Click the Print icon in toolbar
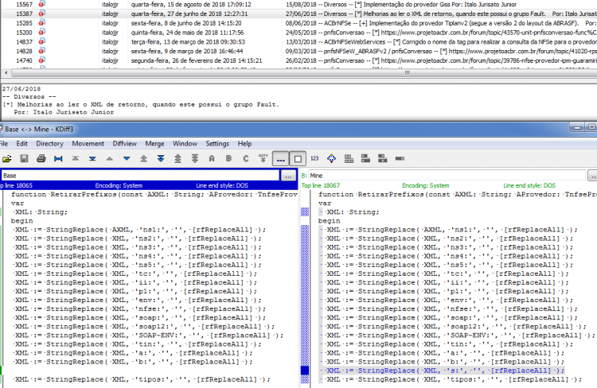This screenshot has height=388, width=597. click(41, 159)
